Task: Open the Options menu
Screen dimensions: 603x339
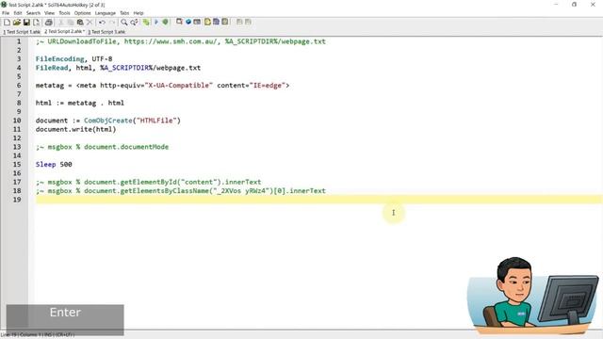Action: 82,13
